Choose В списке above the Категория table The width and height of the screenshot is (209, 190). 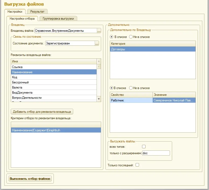pyautogui.click(x=118, y=37)
